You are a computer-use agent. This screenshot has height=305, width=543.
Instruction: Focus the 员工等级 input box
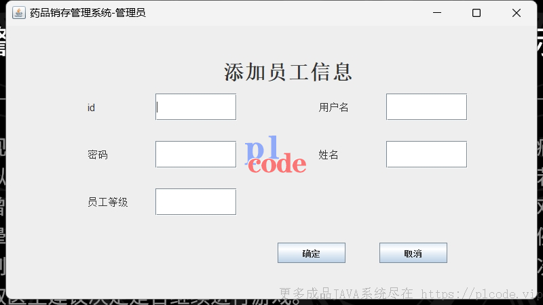click(x=195, y=201)
